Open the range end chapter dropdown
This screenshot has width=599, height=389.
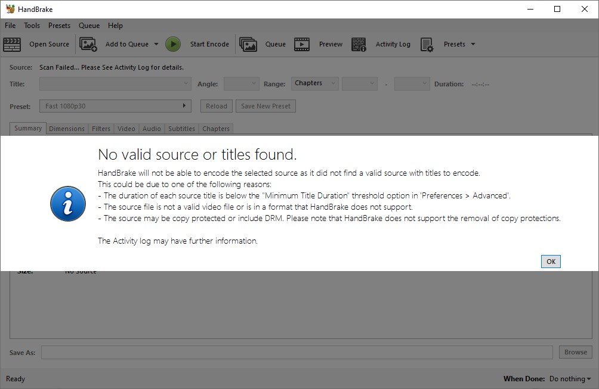click(412, 83)
